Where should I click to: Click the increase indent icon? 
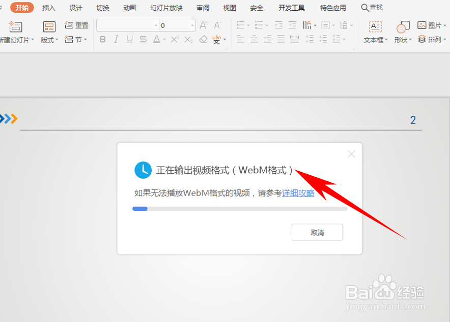point(292,25)
